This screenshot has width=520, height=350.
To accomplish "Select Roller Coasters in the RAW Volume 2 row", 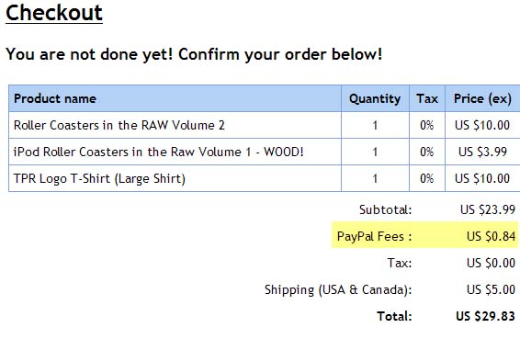I will coord(265,125).
